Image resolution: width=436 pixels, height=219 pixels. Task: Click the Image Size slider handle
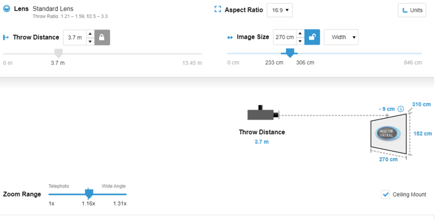coord(290,53)
